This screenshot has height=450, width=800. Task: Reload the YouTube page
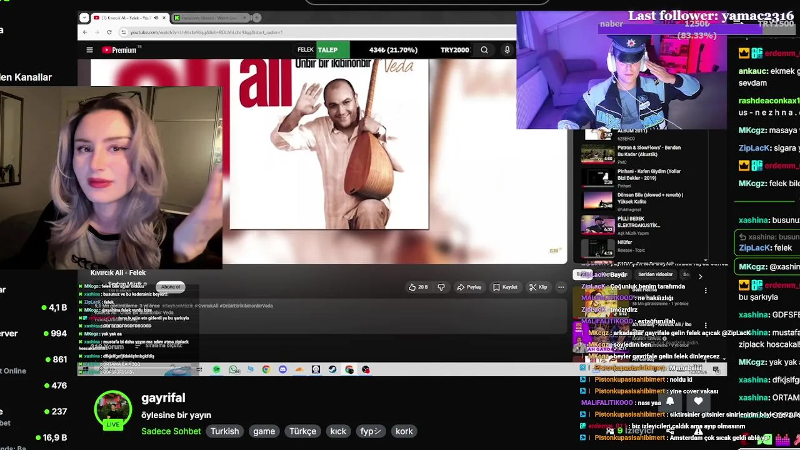(x=109, y=32)
